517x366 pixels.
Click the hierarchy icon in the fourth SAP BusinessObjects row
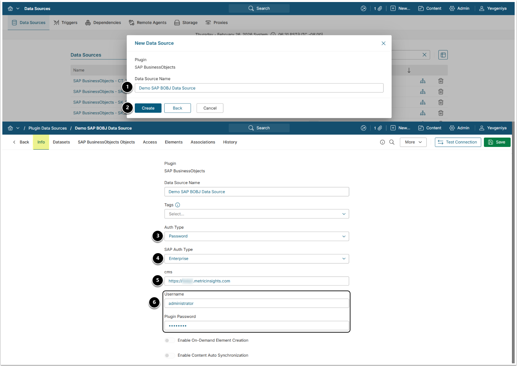pyautogui.click(x=423, y=113)
